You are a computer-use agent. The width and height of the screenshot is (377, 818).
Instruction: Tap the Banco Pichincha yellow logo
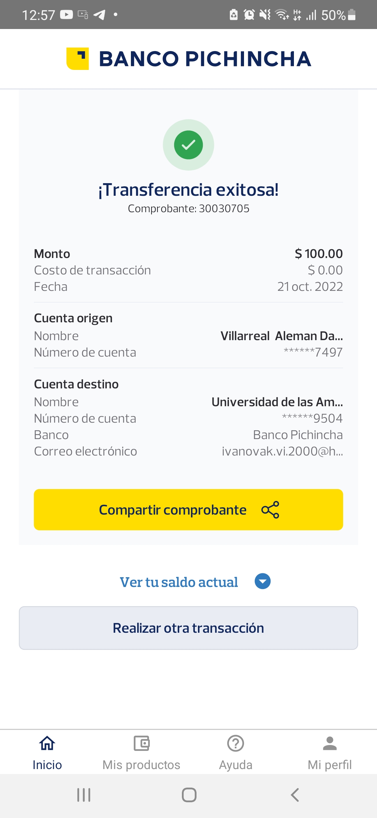click(77, 58)
